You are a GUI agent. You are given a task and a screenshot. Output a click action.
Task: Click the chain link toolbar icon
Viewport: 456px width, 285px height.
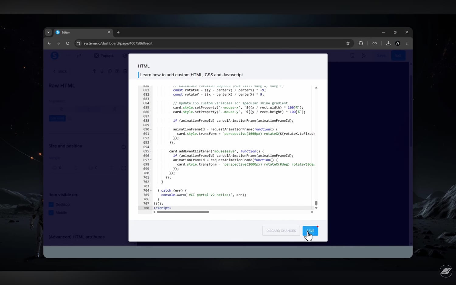click(375, 43)
